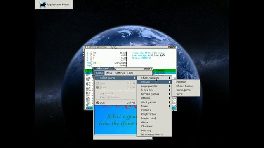Viewport: 264px width, 148px height.
Task: Launch Pacman from the Arcade submenu
Action: (x=186, y=82)
